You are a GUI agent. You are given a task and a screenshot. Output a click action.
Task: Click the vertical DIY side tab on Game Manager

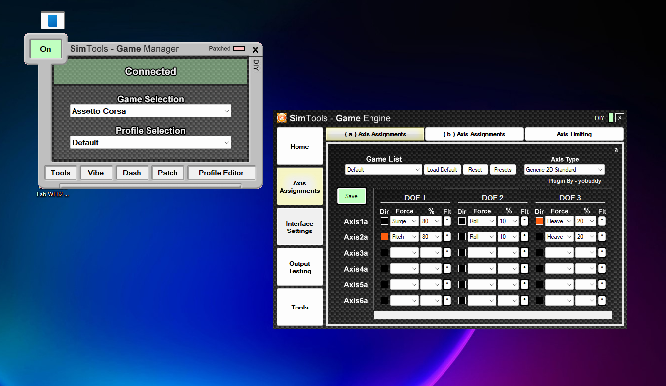[256, 65]
